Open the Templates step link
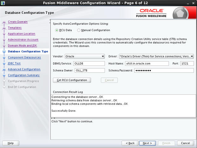The height and width of the screenshot is (148, 197). tap(15, 28)
